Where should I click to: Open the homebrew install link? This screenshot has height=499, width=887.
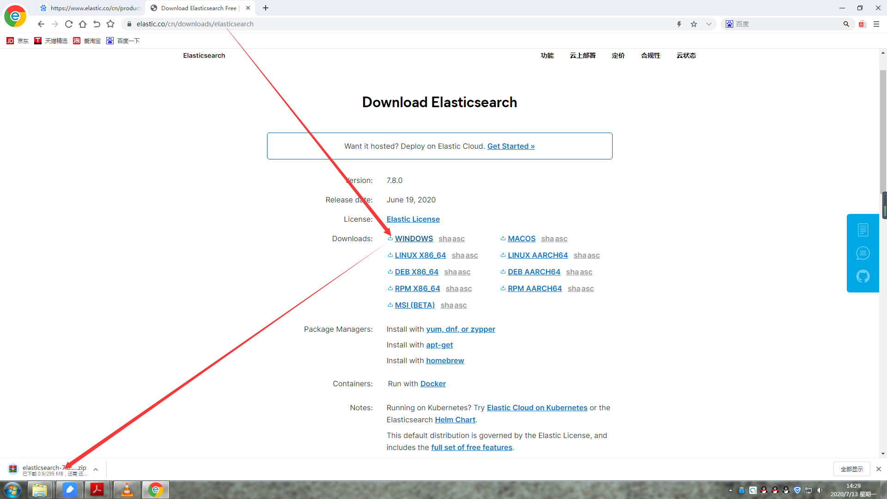point(445,360)
